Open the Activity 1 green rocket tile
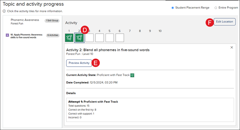The image size is (240, 130). point(69,38)
